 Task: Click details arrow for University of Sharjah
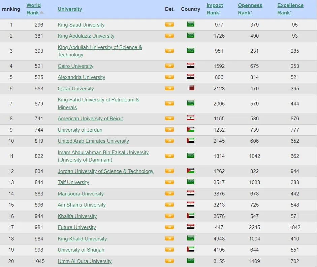(169, 250)
